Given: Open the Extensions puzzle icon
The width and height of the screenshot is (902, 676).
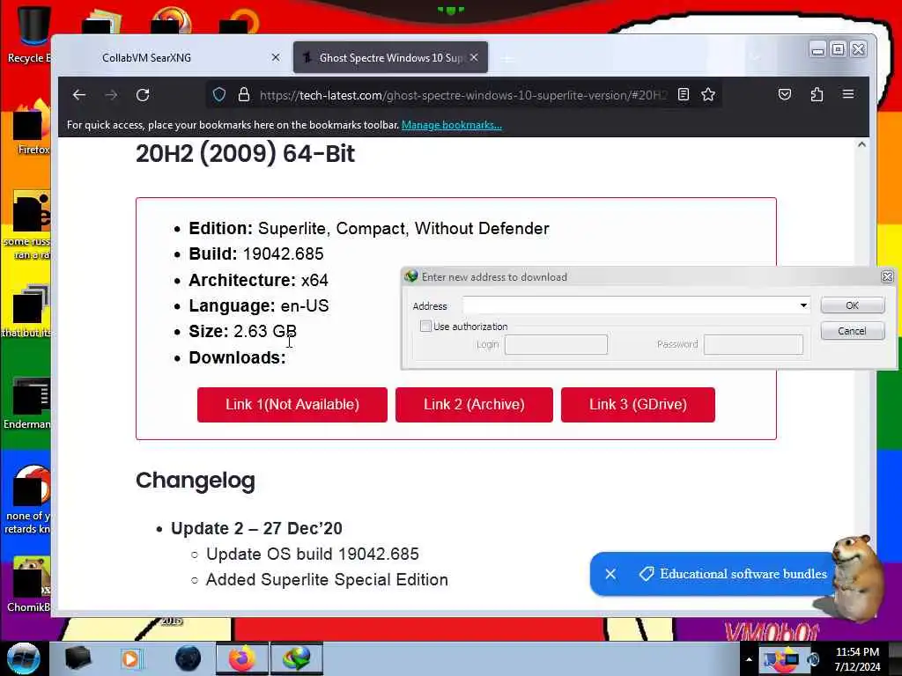Looking at the screenshot, I should tap(817, 95).
